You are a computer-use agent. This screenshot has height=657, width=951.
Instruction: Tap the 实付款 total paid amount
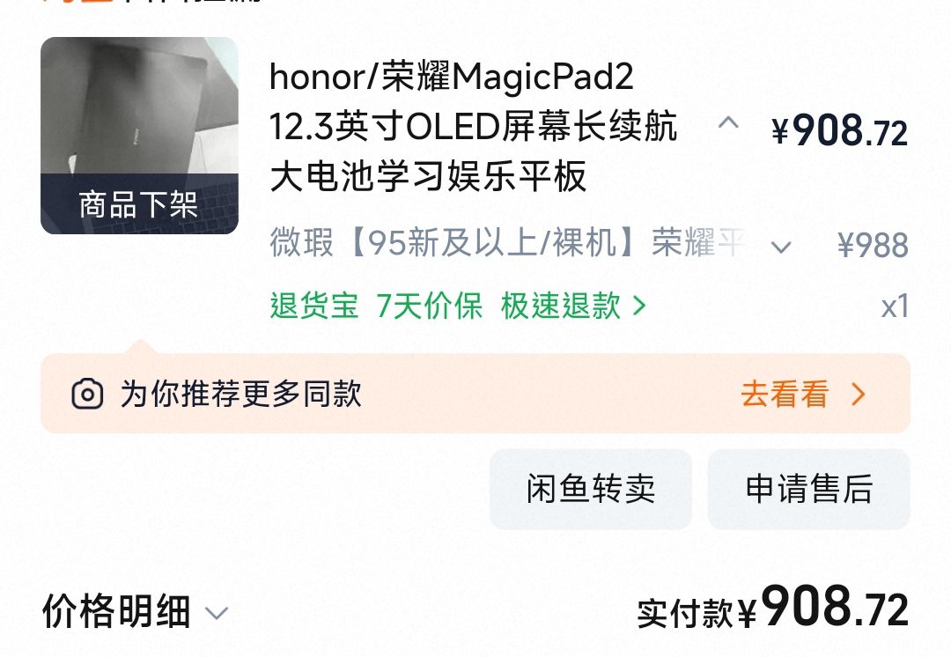tap(773, 608)
